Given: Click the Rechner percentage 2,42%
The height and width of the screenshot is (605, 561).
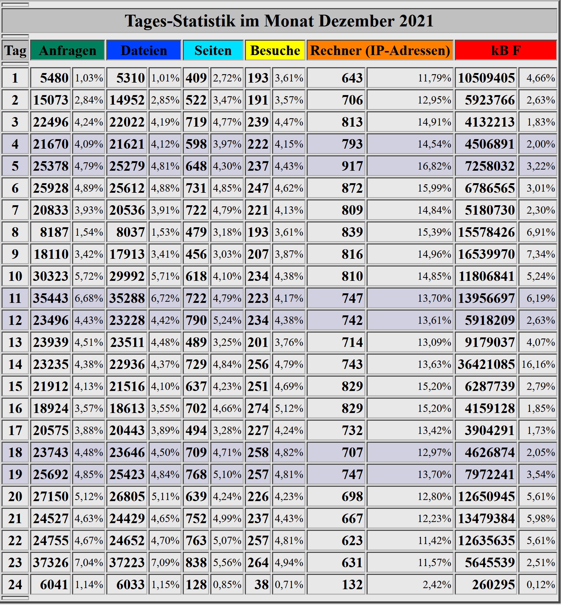Looking at the screenshot, I should pyautogui.click(x=437, y=584).
